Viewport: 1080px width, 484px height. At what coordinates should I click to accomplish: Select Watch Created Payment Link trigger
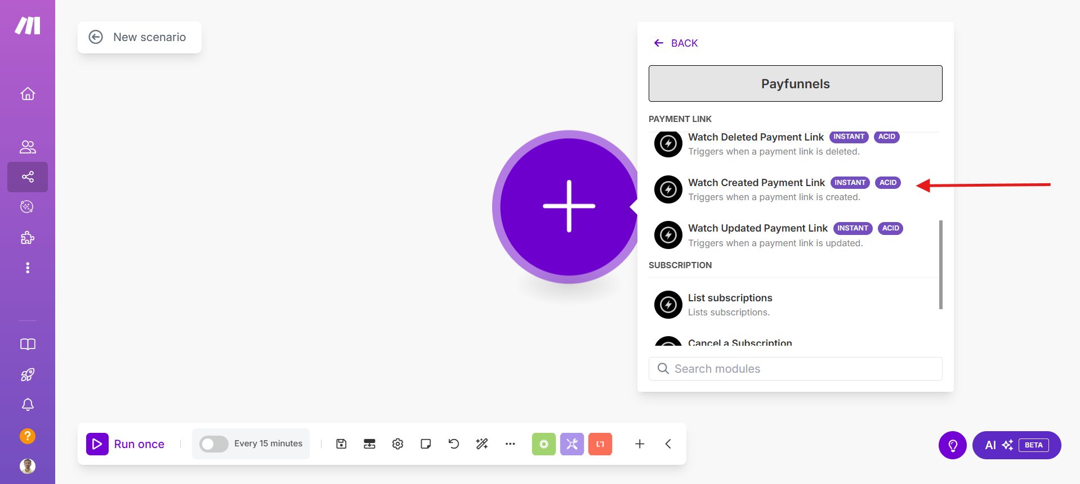pos(795,189)
